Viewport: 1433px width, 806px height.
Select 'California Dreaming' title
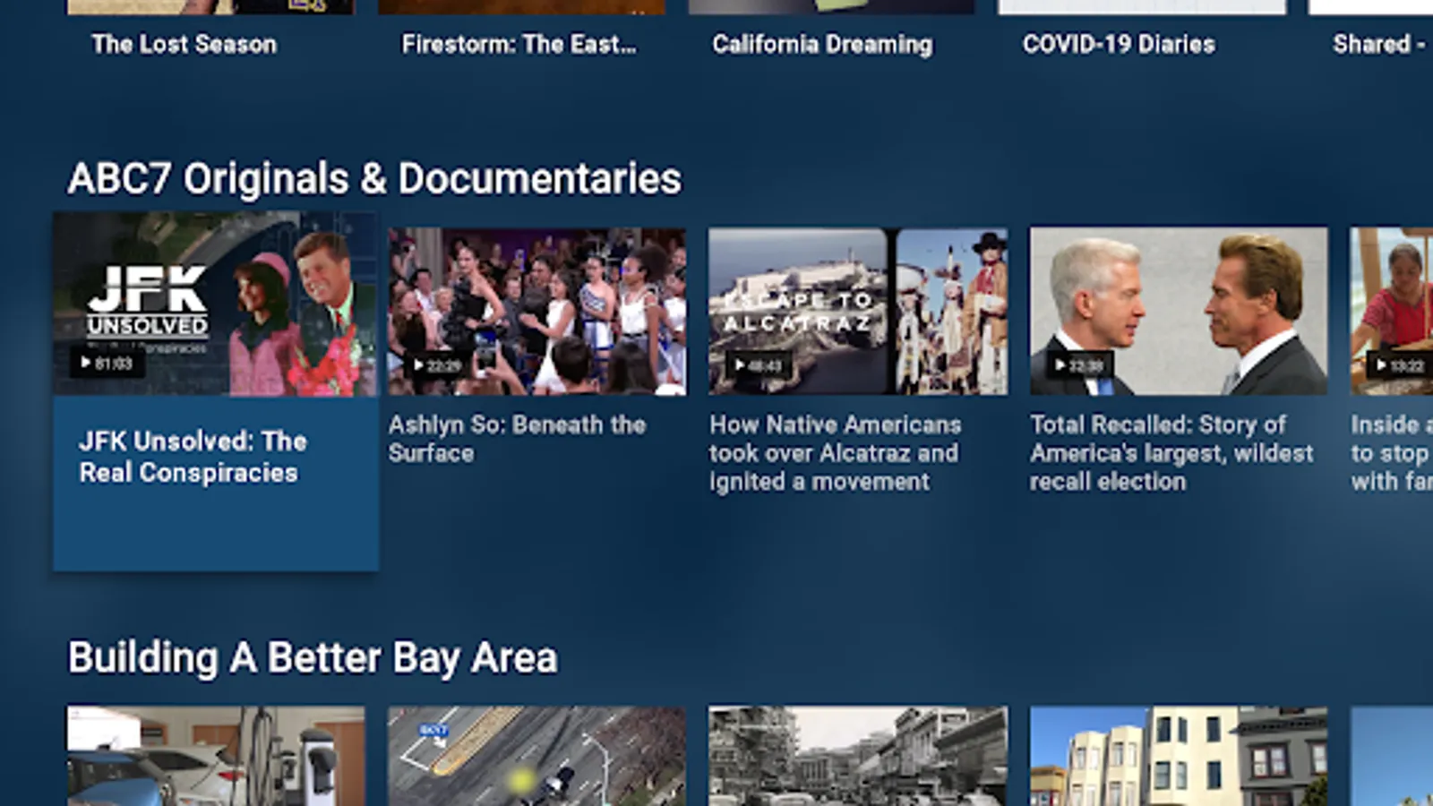(x=822, y=44)
